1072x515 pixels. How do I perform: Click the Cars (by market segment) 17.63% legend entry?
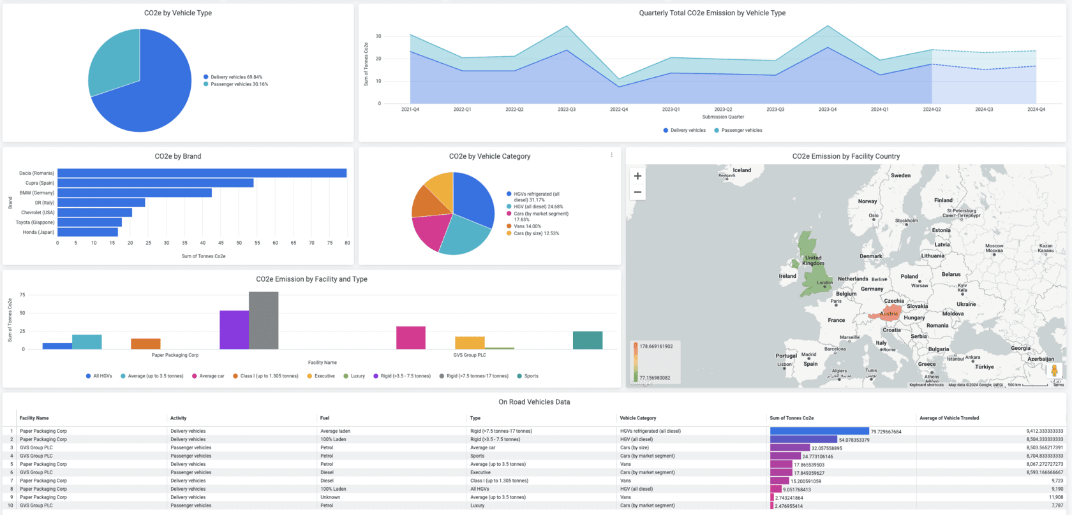[x=537, y=217]
